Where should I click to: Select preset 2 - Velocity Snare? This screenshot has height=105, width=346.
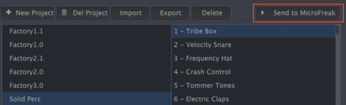coord(254,45)
